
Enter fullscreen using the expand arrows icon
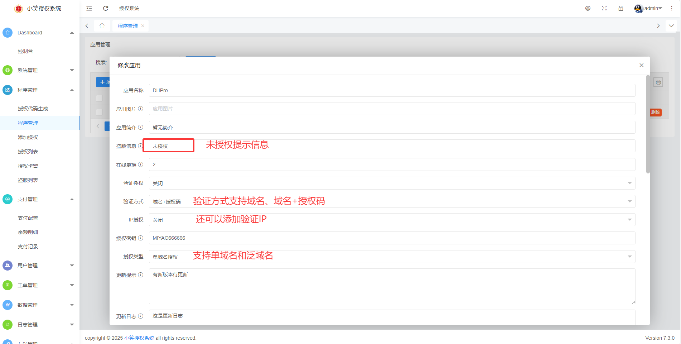(x=604, y=8)
